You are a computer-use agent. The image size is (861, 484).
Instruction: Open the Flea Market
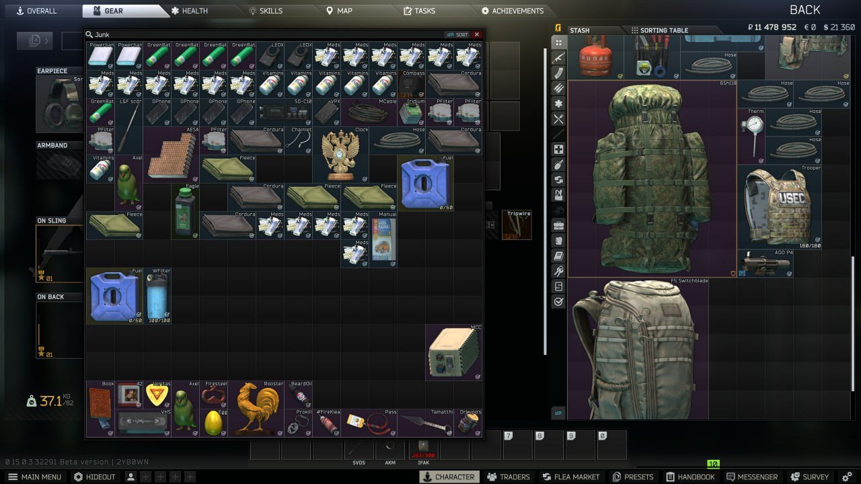(x=571, y=477)
